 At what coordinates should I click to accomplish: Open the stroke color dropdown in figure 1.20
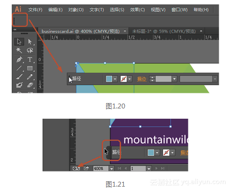click(x=130, y=79)
